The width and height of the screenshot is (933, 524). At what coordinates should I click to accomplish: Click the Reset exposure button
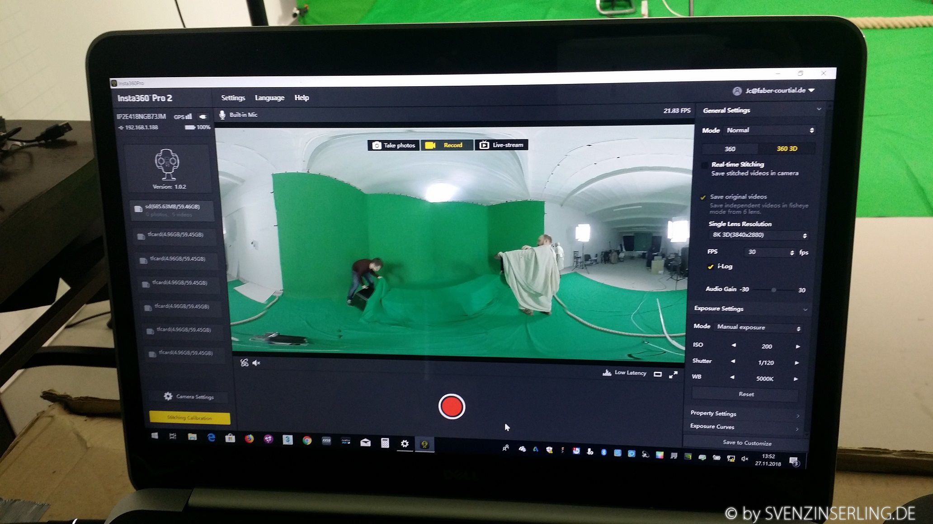(746, 394)
